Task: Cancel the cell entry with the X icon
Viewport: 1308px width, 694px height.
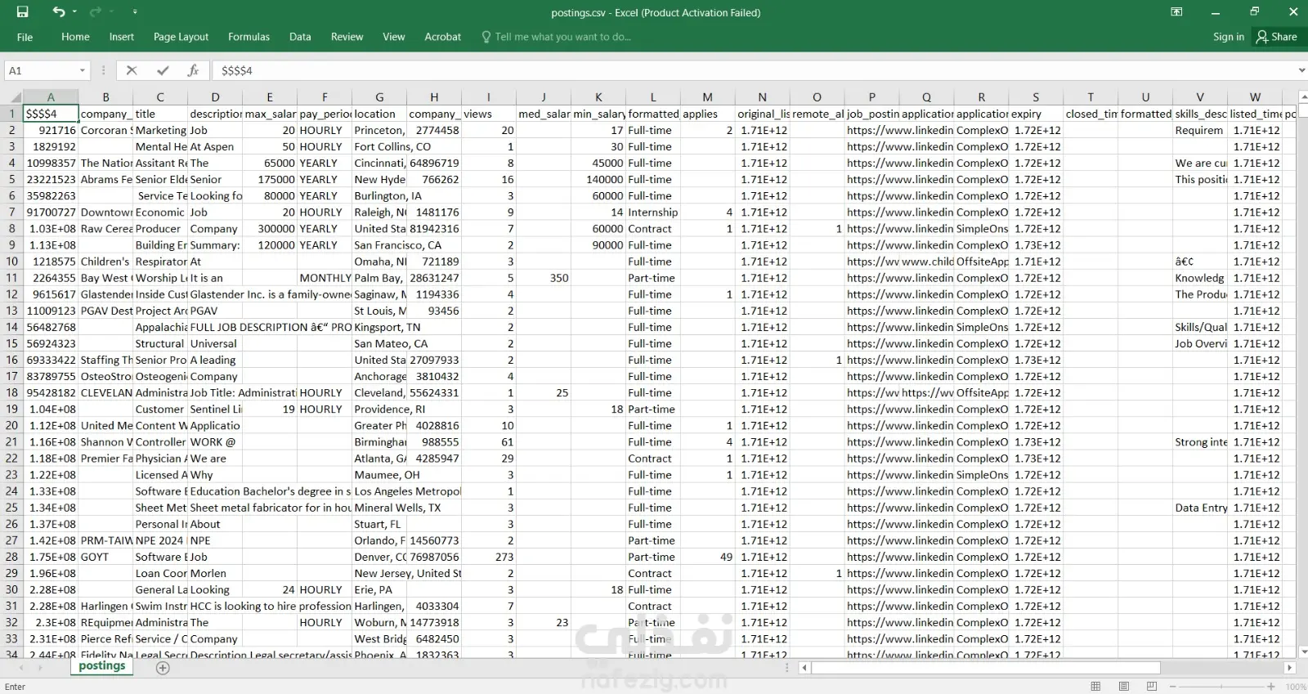Action: (132, 71)
